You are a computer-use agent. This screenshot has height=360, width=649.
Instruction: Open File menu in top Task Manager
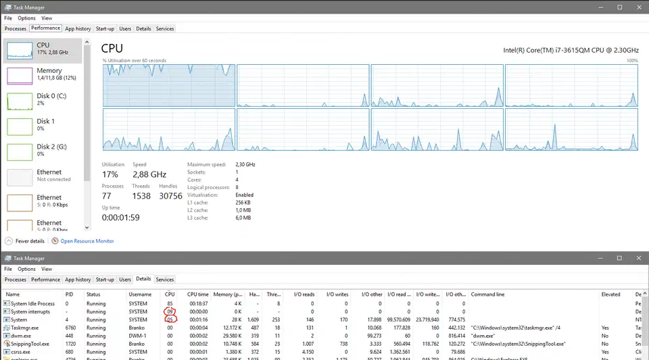(8, 18)
